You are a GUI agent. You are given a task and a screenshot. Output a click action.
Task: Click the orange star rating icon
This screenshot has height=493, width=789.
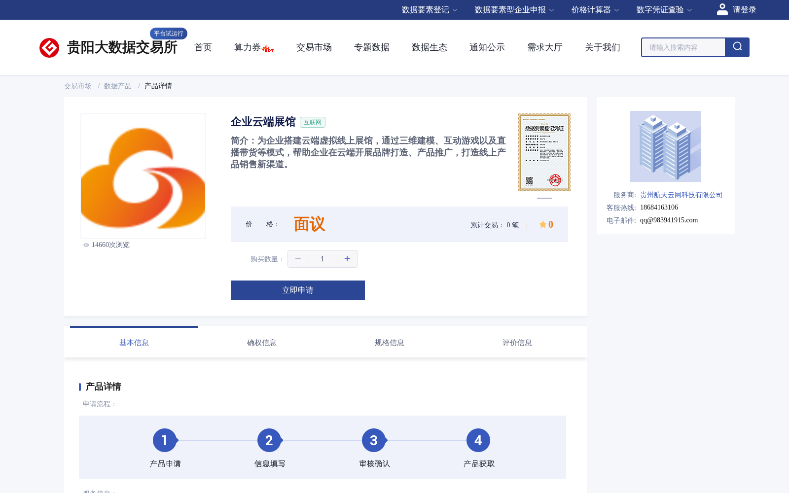(x=542, y=224)
